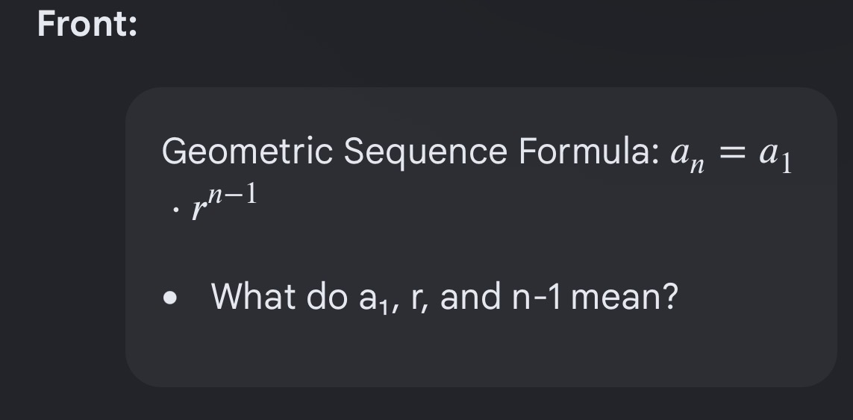
Task: Click the word "What" in the question
Action: coord(253,296)
